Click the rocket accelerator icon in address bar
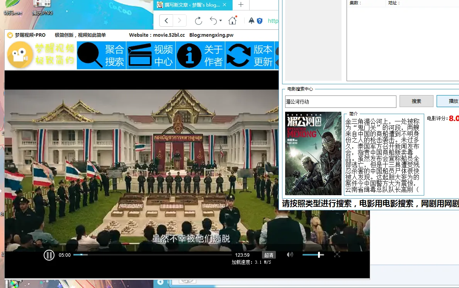The image size is (459, 288). click(x=252, y=20)
